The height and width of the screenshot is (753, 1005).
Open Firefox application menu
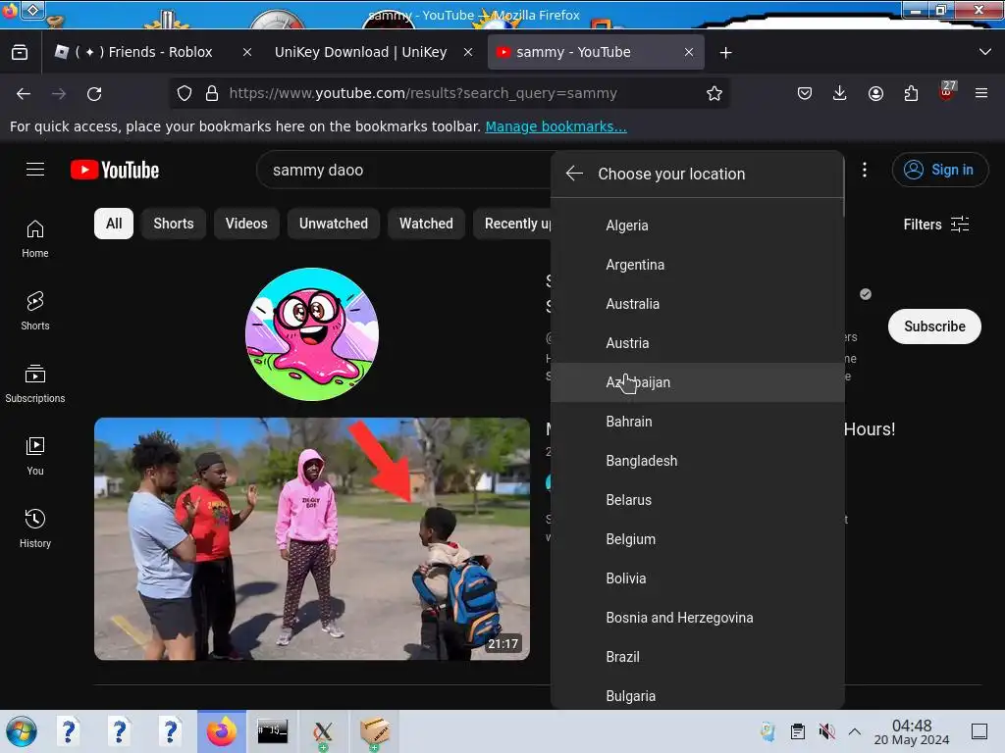pos(981,93)
